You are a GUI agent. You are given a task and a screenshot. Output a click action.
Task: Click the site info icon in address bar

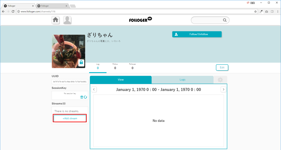[18, 12]
